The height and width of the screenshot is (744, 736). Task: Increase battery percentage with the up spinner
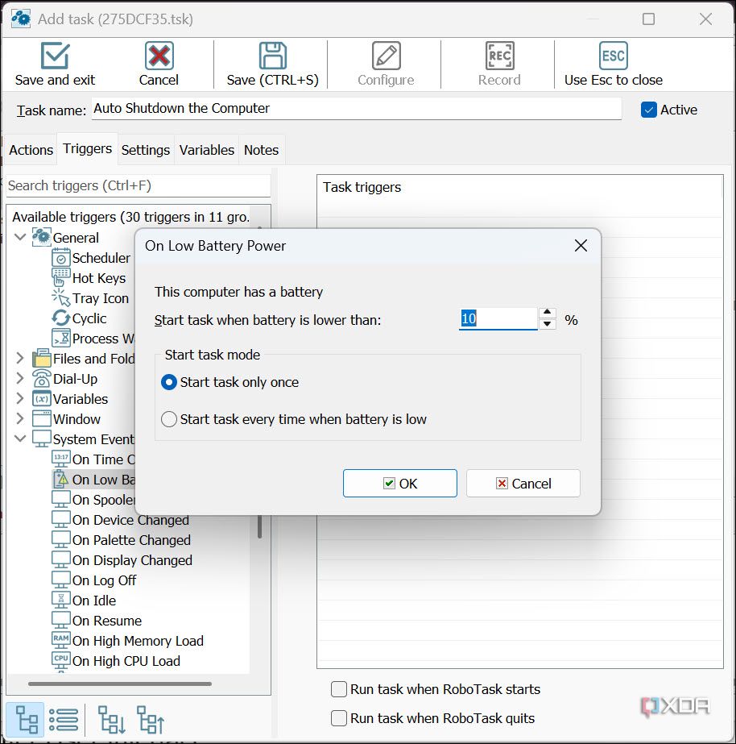[x=548, y=314]
